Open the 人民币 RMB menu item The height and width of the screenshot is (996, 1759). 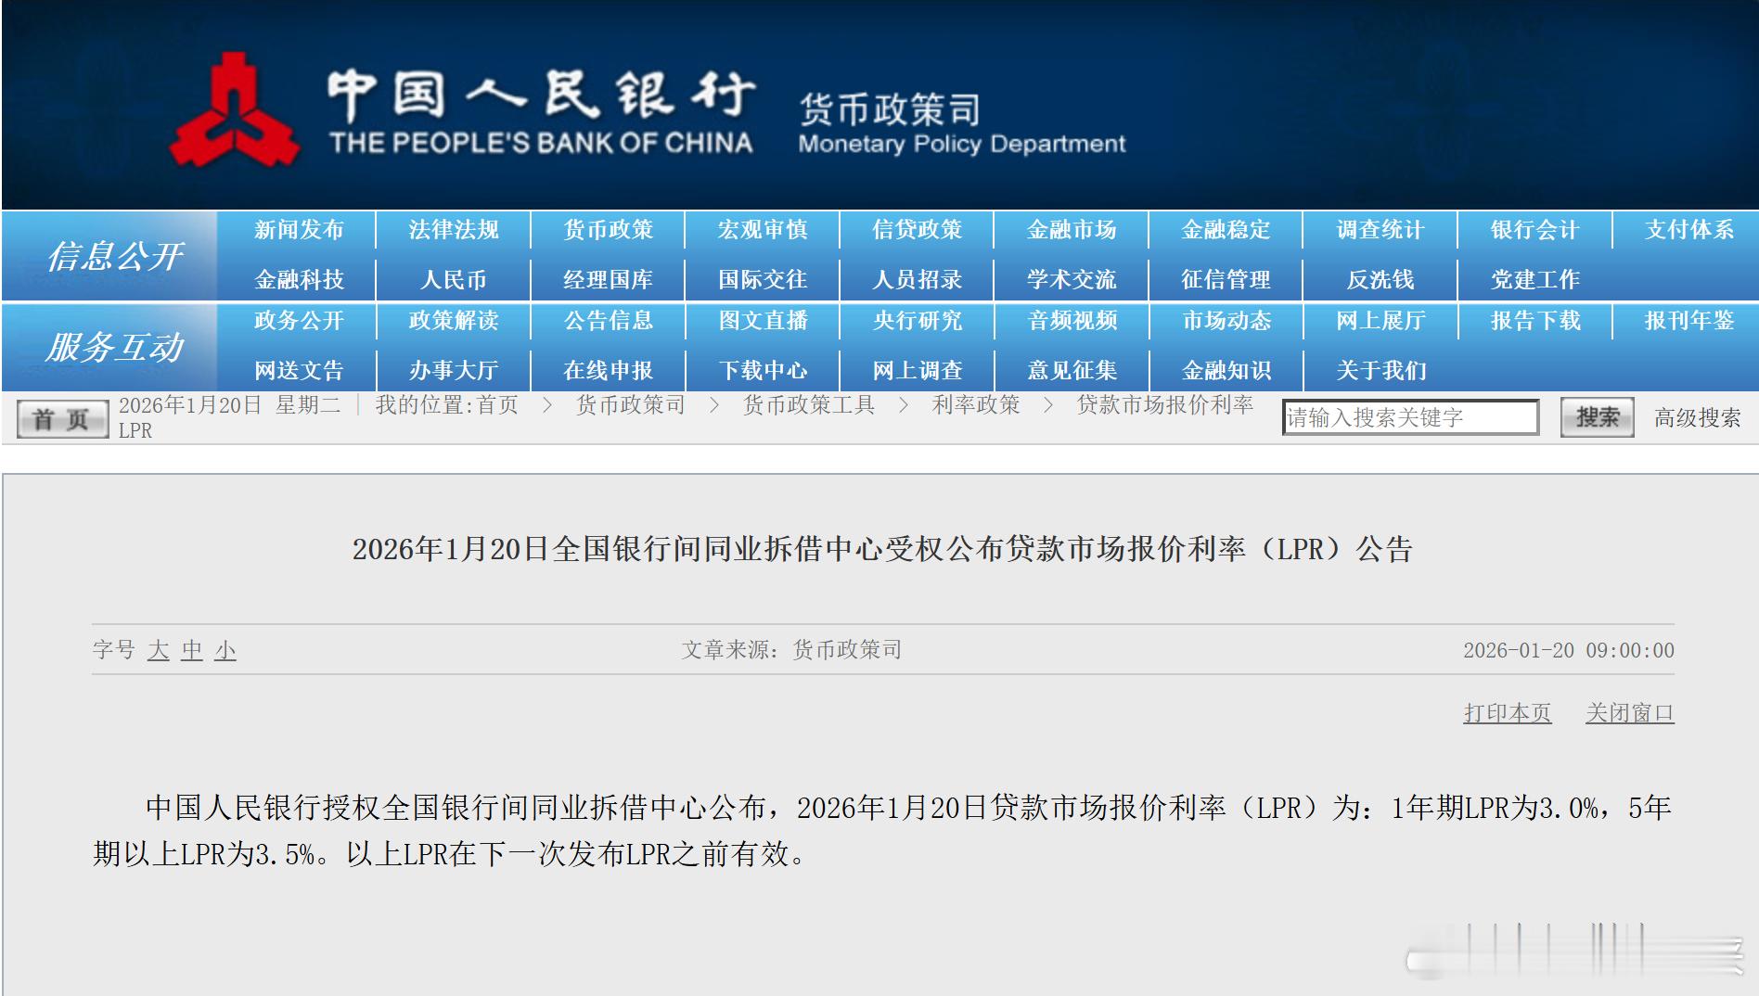click(453, 278)
